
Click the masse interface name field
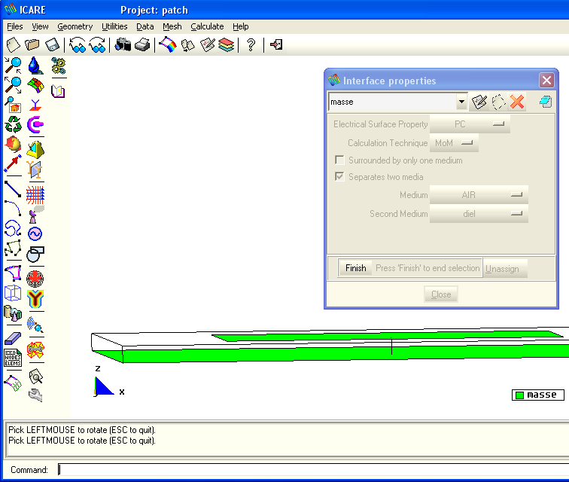click(x=393, y=102)
